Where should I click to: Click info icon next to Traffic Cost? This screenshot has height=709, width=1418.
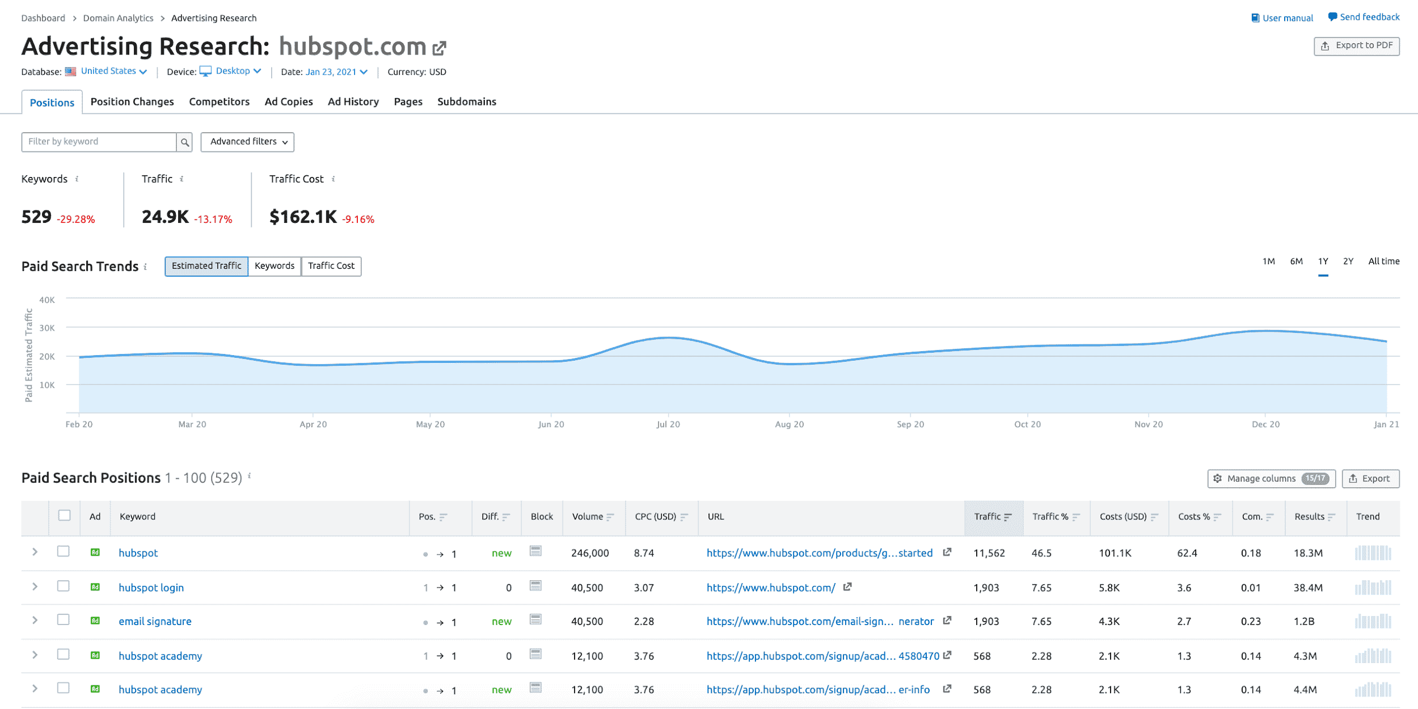coord(333,179)
